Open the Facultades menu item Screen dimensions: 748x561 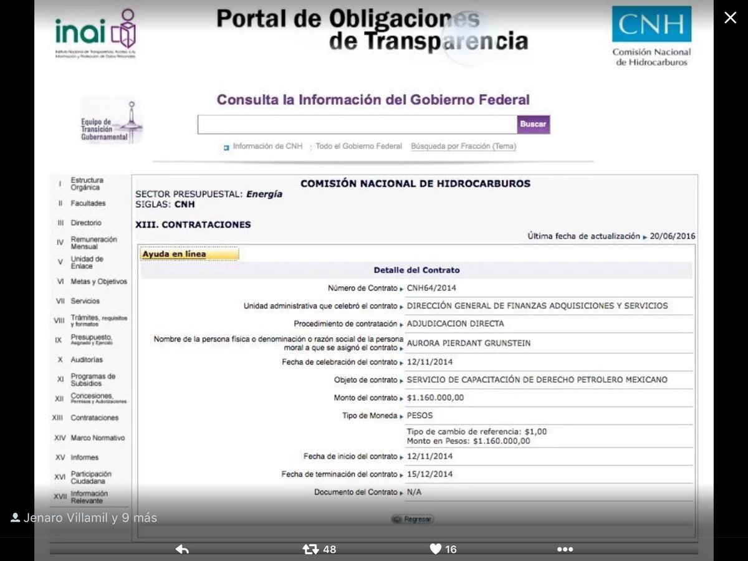click(88, 203)
